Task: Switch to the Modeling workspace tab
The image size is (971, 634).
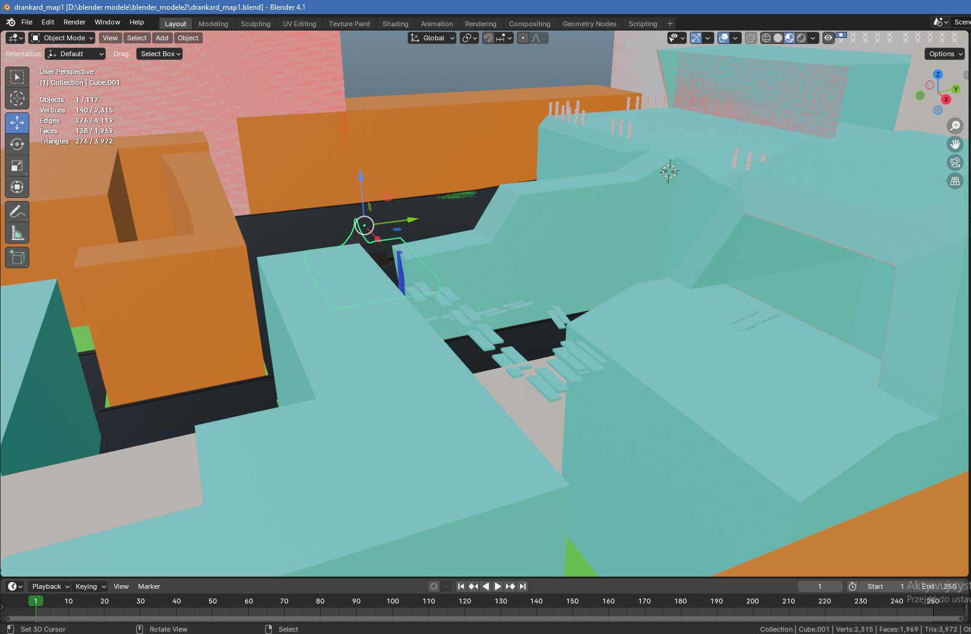Action: 213,24
